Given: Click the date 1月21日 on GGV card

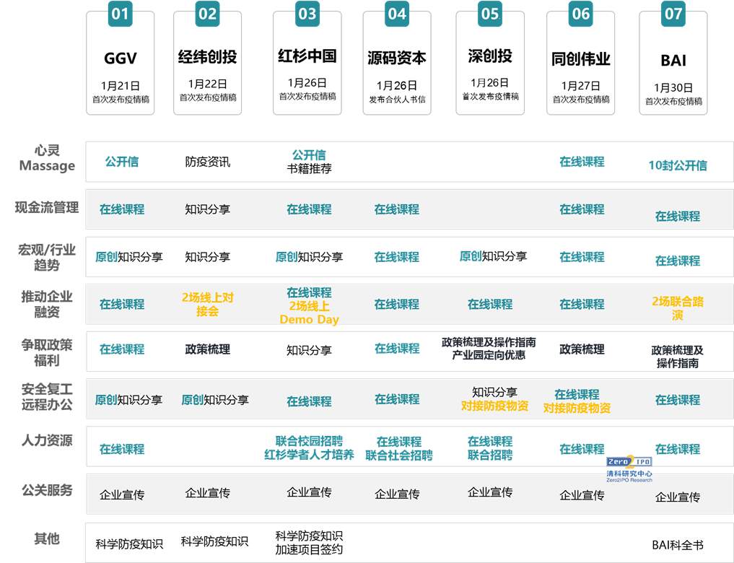Looking at the screenshot, I should click(121, 86).
